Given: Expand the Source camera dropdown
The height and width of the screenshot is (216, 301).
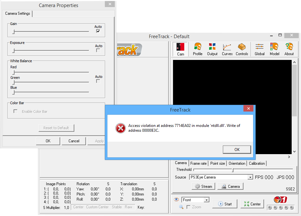Looking at the screenshot, I should pyautogui.click(x=250, y=177).
